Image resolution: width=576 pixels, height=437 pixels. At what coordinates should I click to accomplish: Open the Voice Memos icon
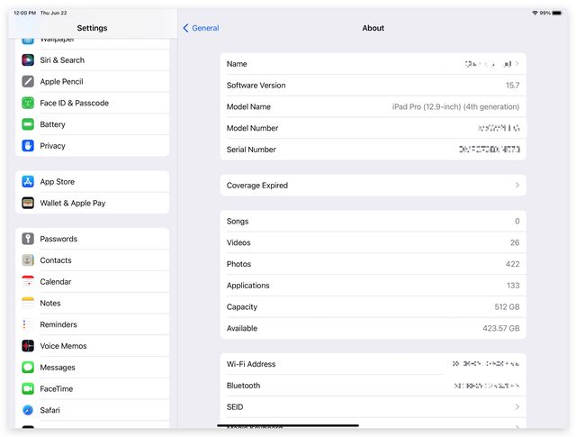point(28,346)
